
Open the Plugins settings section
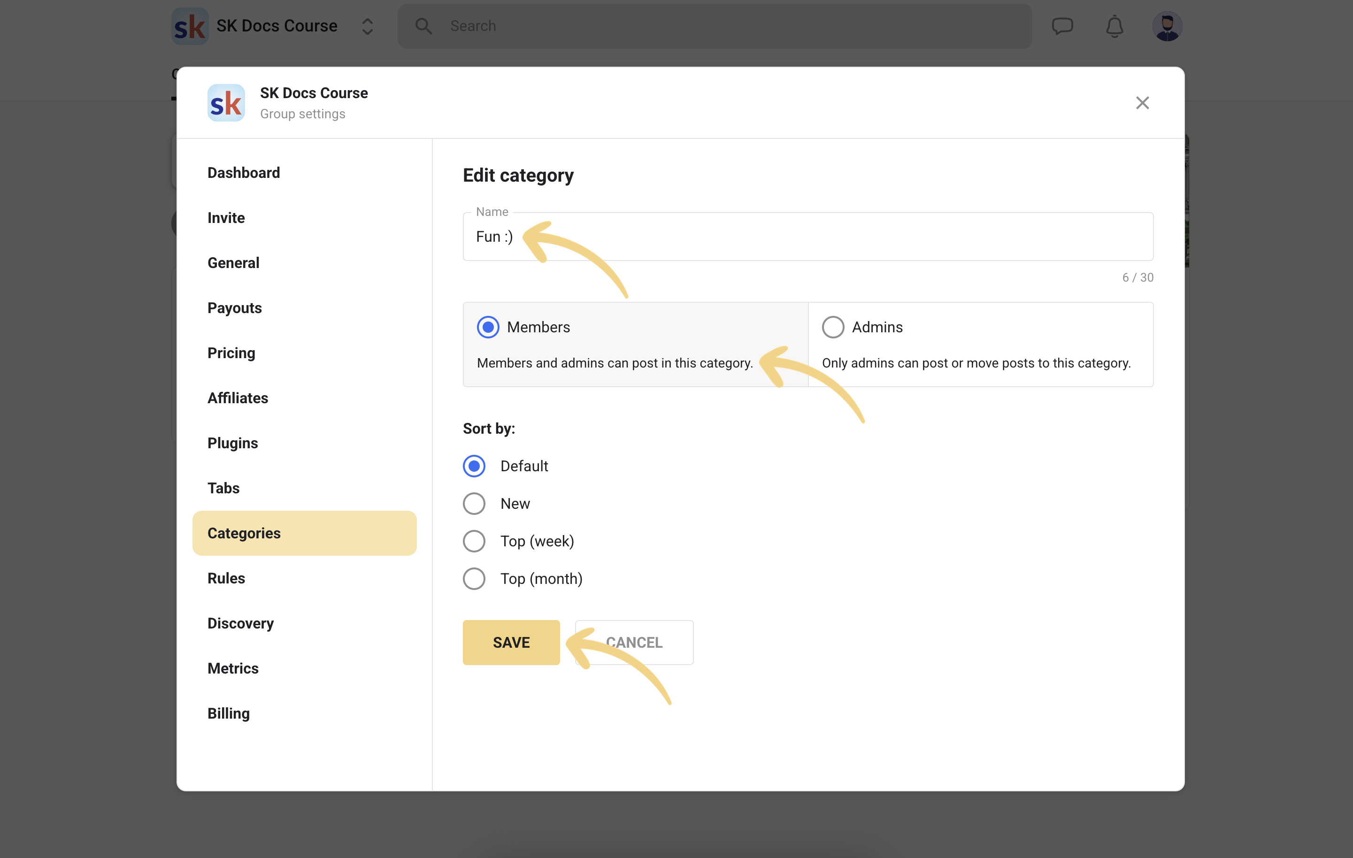coord(304,443)
